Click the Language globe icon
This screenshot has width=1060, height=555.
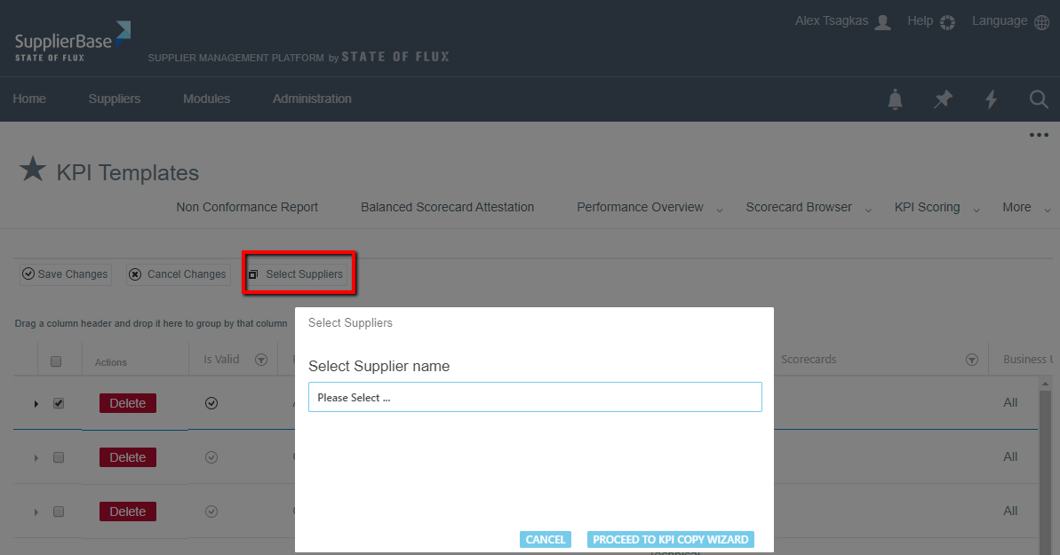tap(1042, 22)
